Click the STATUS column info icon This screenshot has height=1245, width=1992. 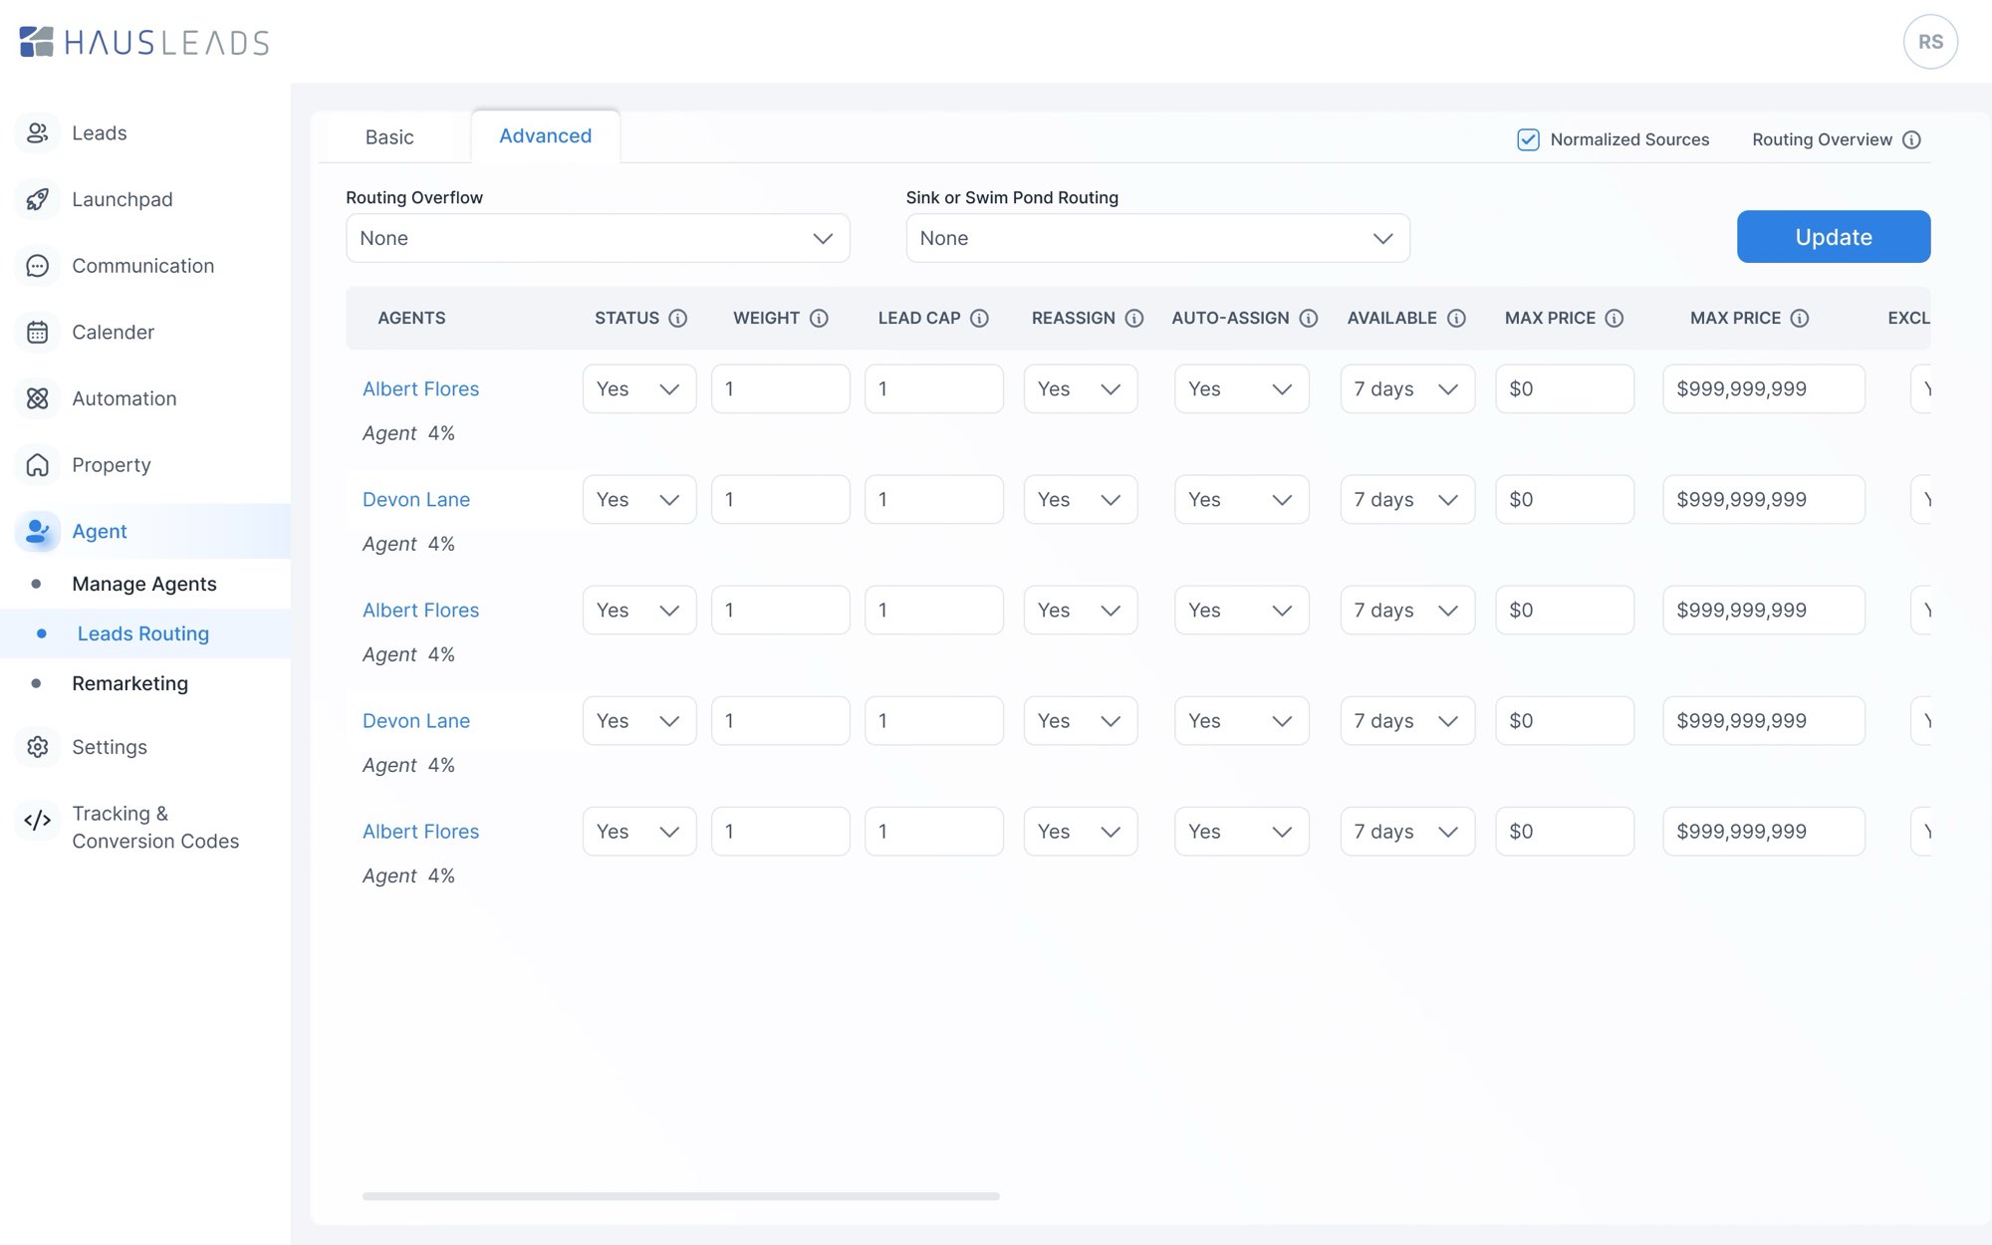pos(678,318)
